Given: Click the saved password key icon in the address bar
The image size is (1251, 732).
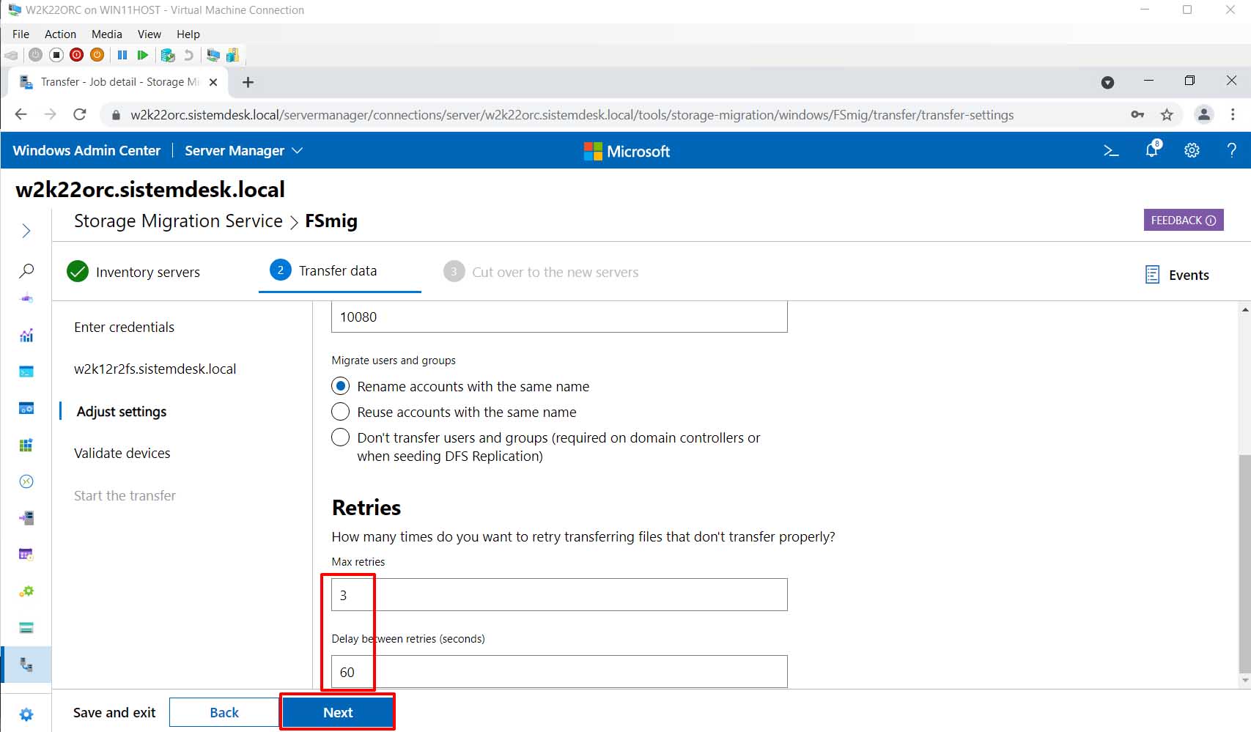Looking at the screenshot, I should point(1137,114).
